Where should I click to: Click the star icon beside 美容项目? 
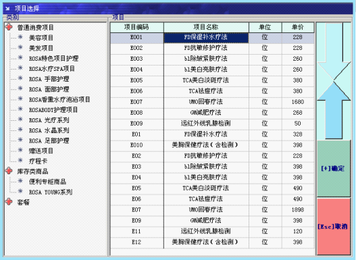20,37
